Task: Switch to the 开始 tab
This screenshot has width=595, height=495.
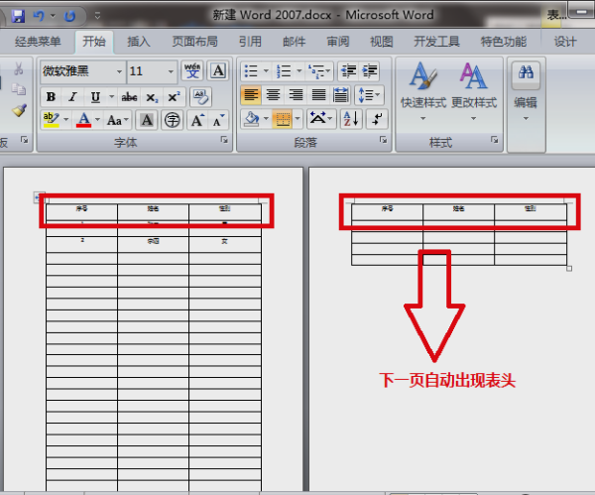Action: tap(94, 42)
